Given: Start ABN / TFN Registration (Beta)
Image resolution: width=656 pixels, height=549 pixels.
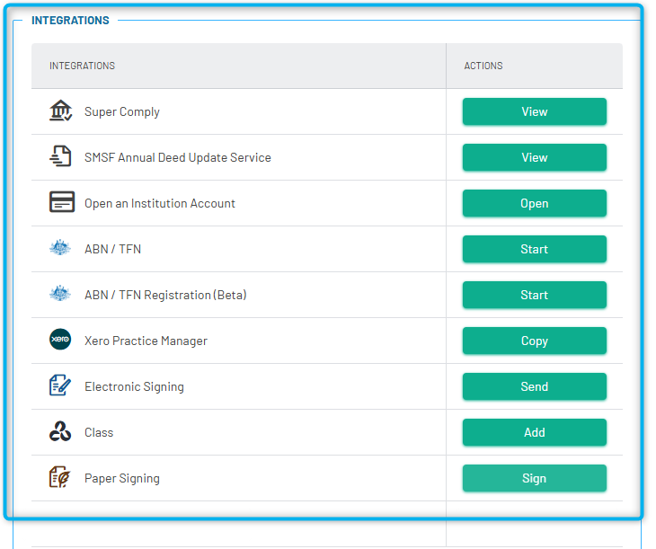Looking at the screenshot, I should coord(535,295).
